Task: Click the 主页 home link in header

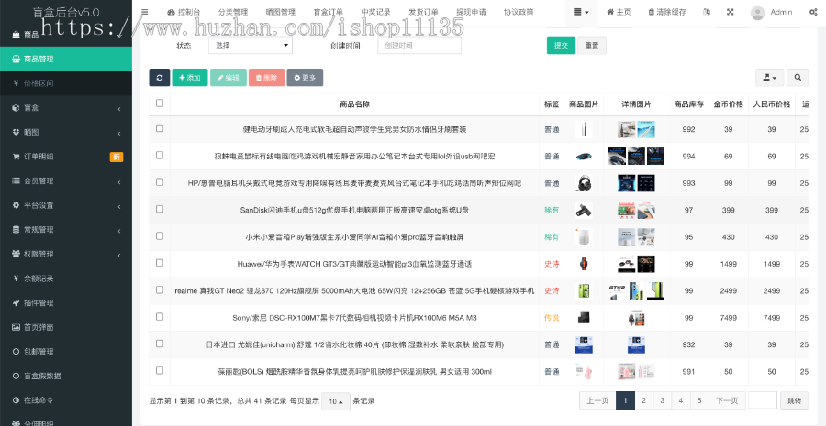Action: (x=619, y=12)
